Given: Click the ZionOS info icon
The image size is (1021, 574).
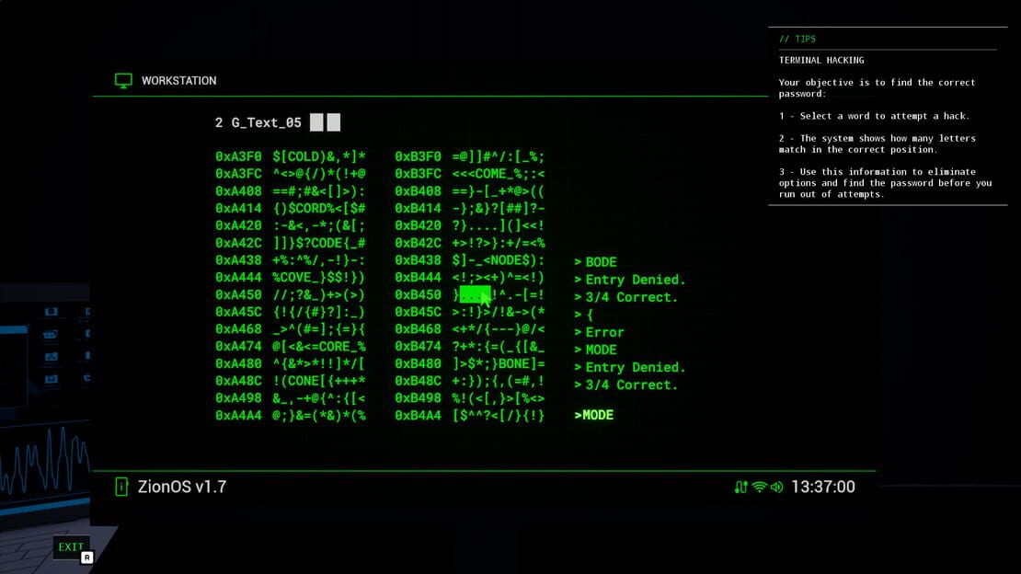Looking at the screenshot, I should tap(121, 487).
